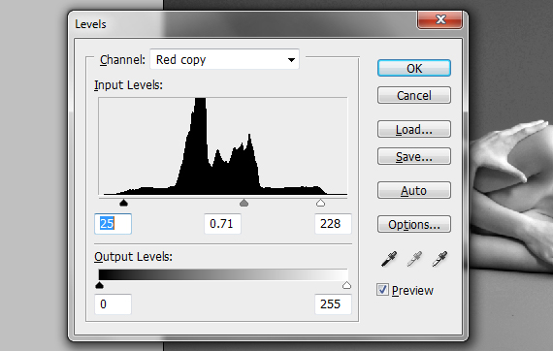Click the output levels white slider triangle
Image resolution: width=553 pixels, height=351 pixels.
pos(346,285)
